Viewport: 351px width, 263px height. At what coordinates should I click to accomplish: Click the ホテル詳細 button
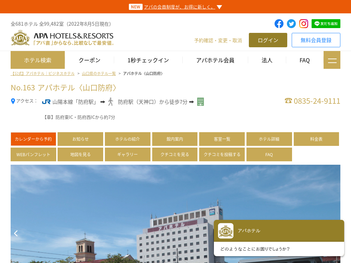[269, 139]
